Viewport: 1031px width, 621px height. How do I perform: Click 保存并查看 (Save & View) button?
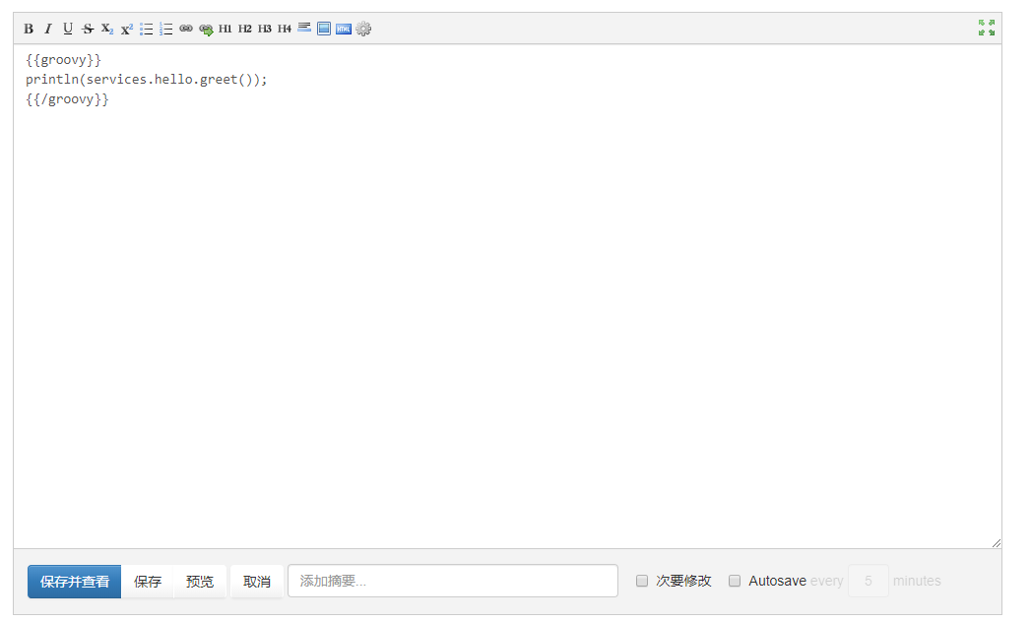74,582
